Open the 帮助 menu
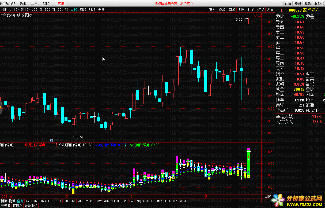Viewport: 325px width, 209px height. 46,3
